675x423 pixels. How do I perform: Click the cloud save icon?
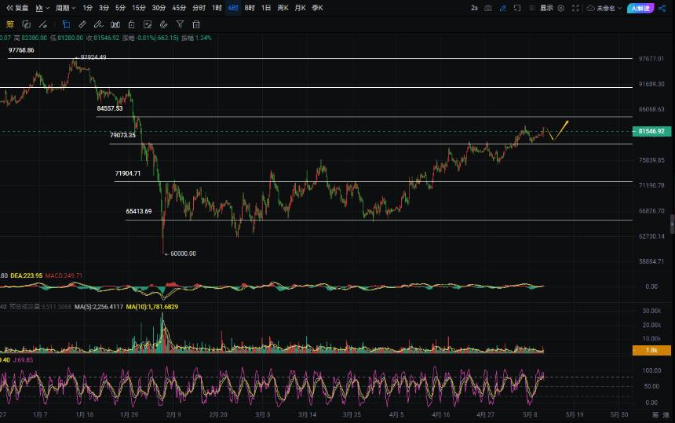pos(590,8)
